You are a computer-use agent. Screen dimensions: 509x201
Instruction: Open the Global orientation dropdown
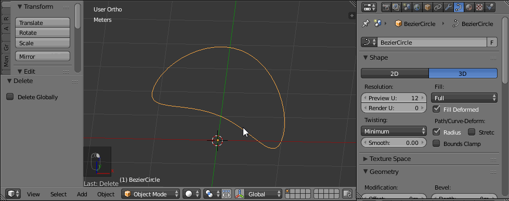point(263,194)
